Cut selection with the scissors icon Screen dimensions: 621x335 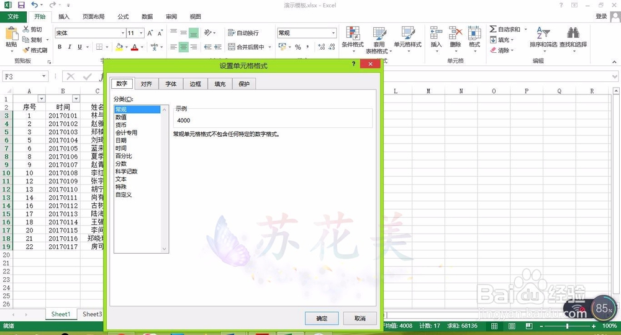(x=26, y=29)
